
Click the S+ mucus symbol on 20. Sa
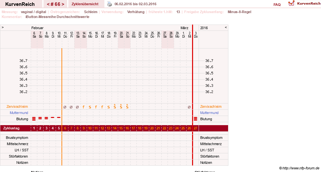pos(121,106)
